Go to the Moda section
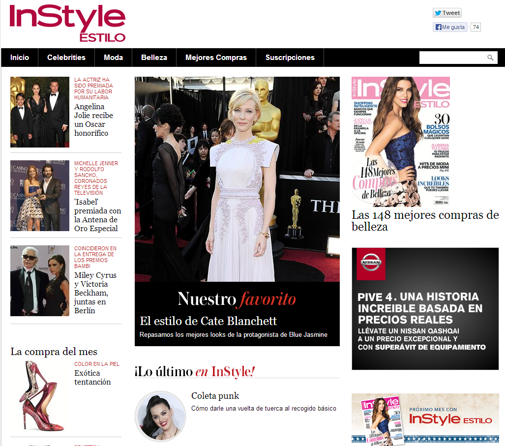Image resolution: width=505 pixels, height=446 pixels. 114,58
